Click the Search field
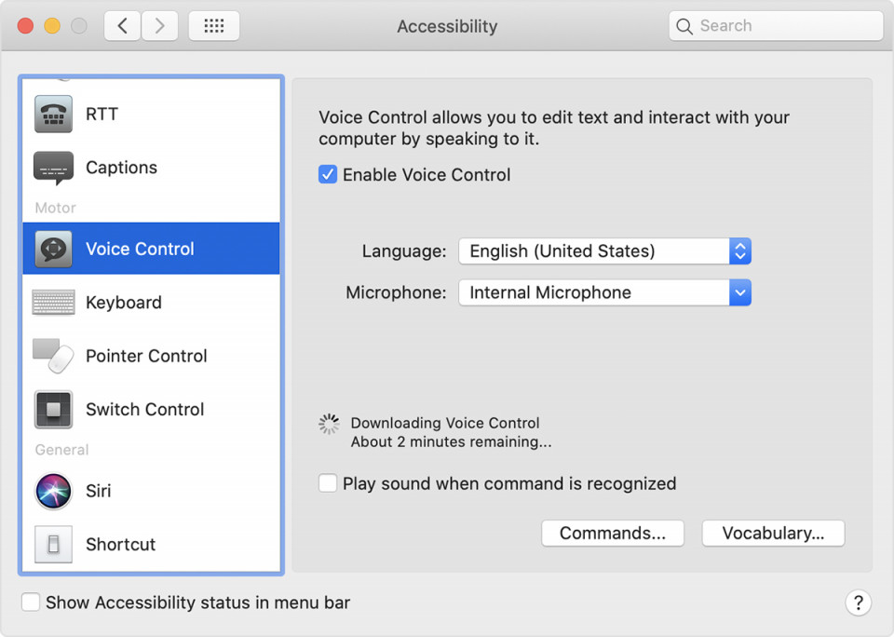Viewport: 894px width, 637px height. coord(776,26)
